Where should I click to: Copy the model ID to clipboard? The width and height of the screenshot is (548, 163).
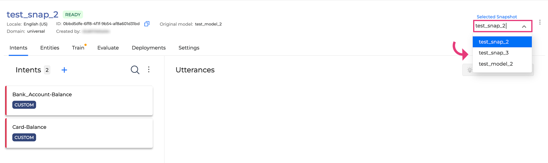(147, 24)
